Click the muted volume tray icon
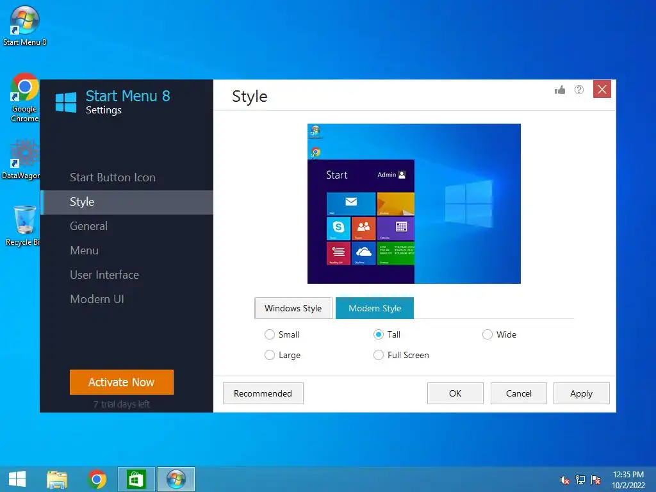This screenshot has width=656, height=492. coord(565,480)
